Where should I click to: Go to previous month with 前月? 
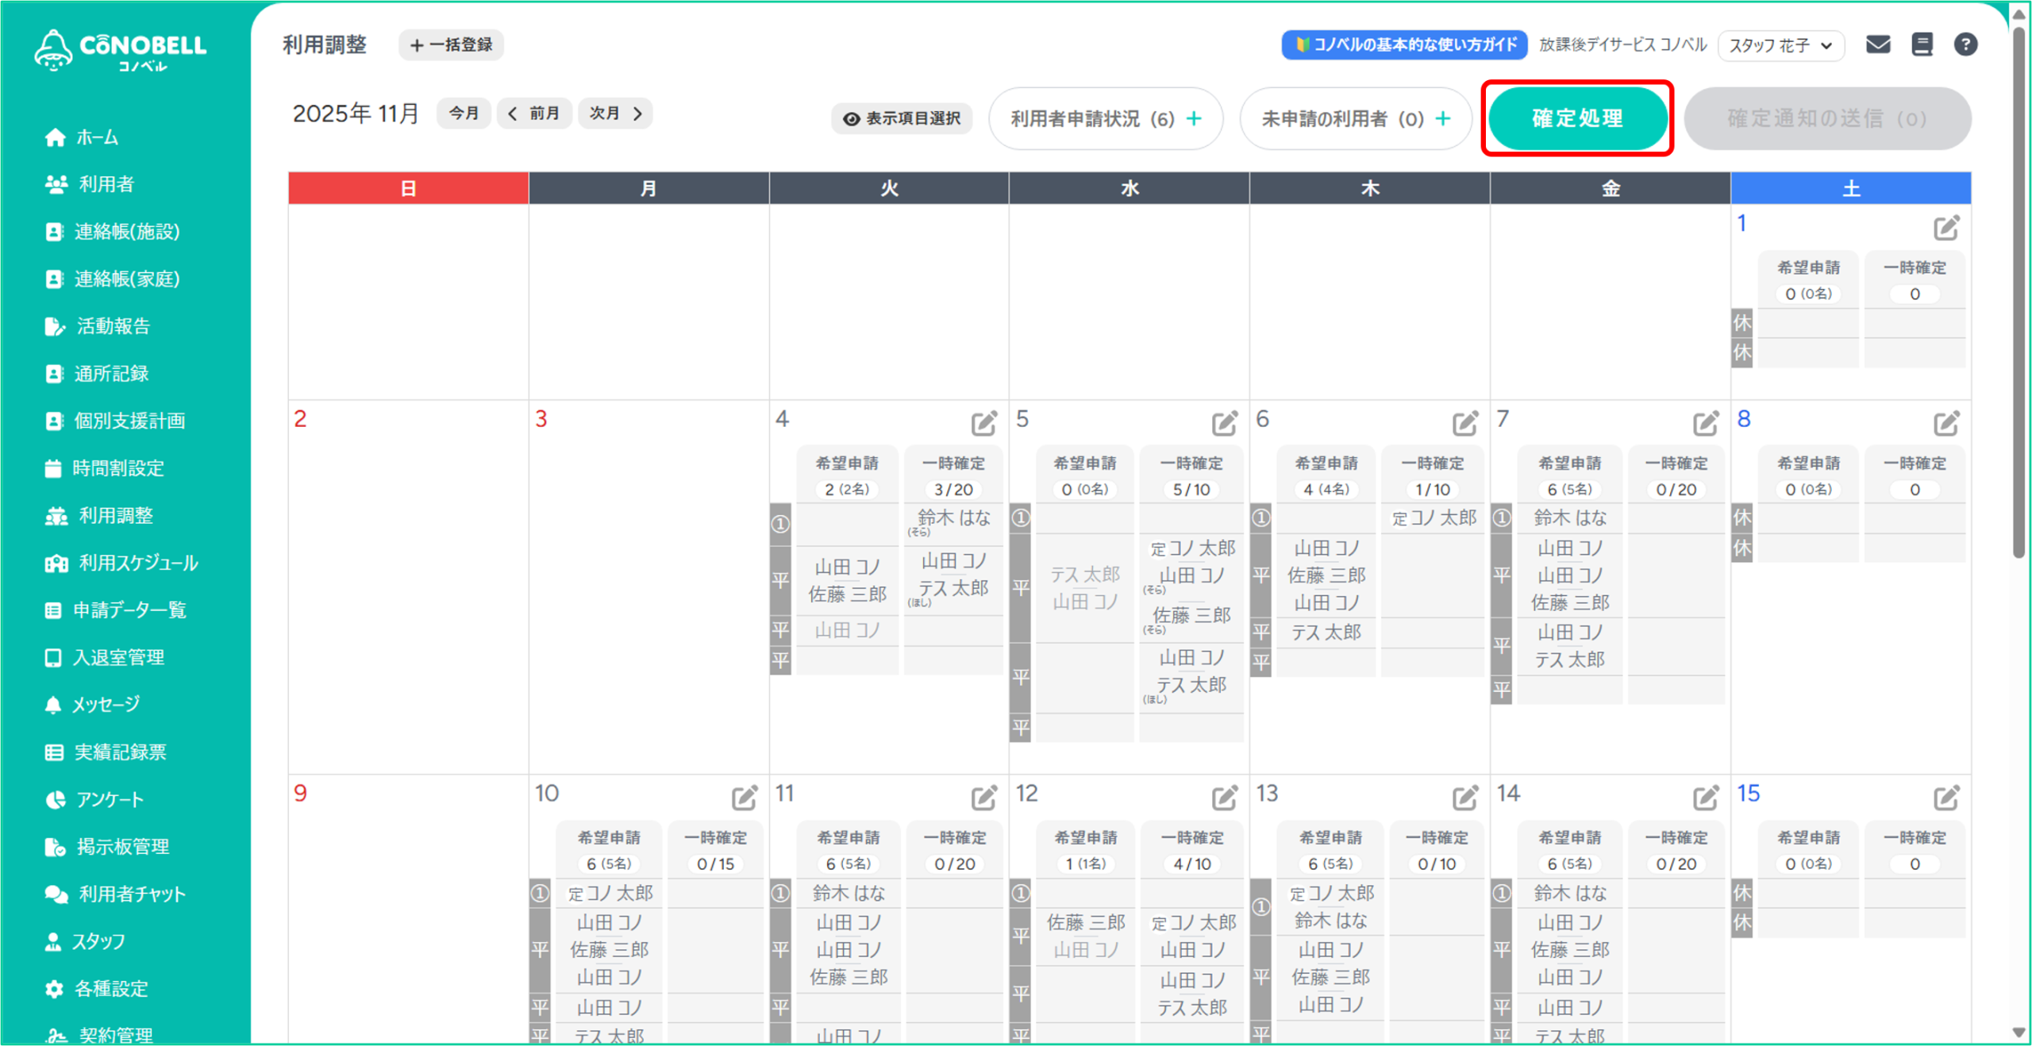(534, 113)
